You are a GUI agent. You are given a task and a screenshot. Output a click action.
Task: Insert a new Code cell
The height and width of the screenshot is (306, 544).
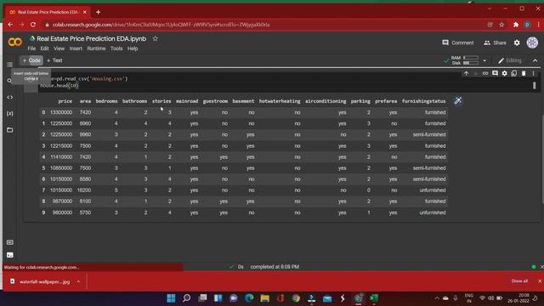[31, 60]
